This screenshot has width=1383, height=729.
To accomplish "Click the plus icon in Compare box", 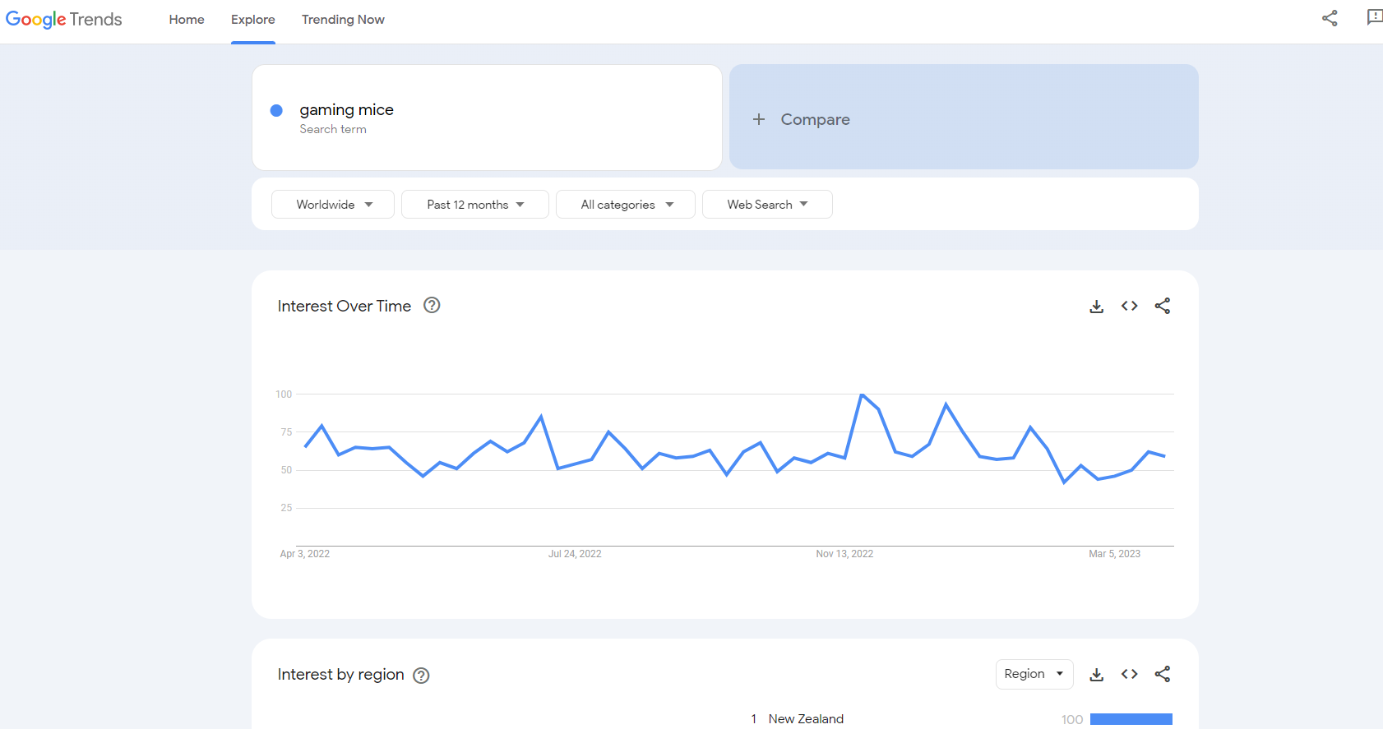I will 759,119.
